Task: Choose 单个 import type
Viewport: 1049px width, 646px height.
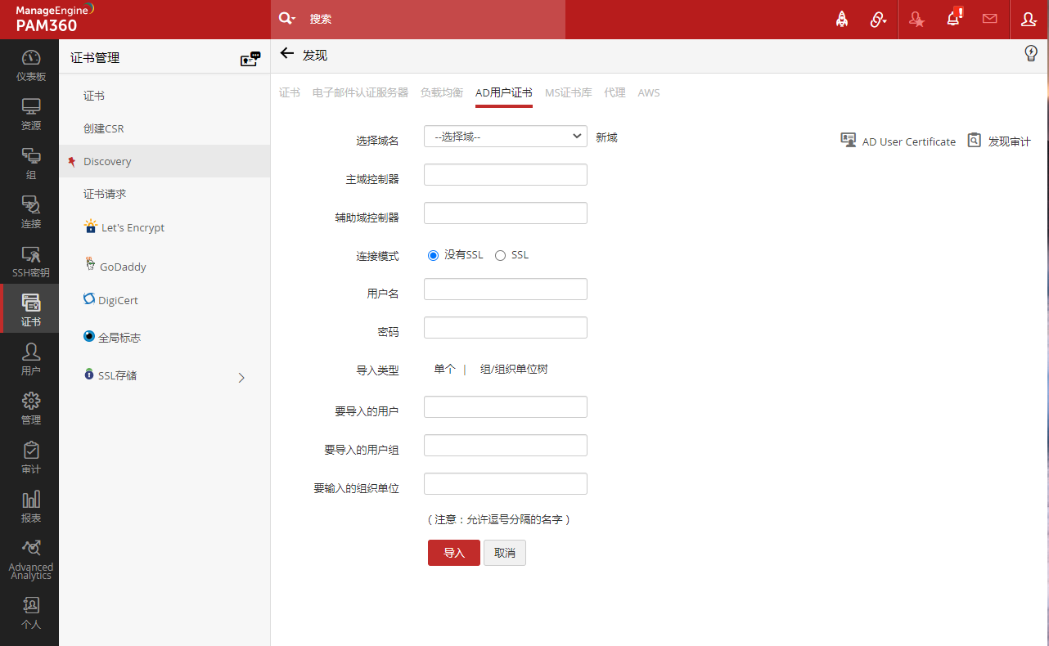Action: click(444, 369)
